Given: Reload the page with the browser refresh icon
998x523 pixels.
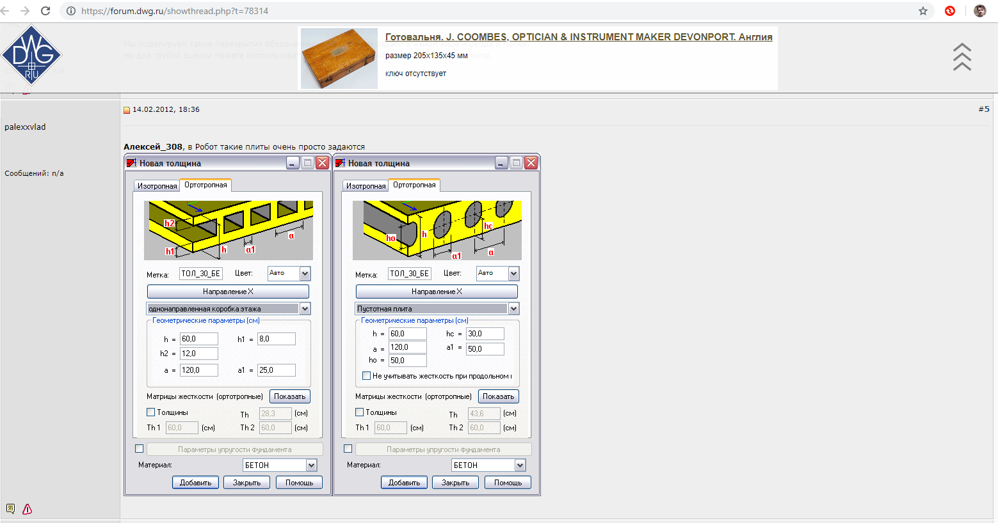Looking at the screenshot, I should pos(45,11).
